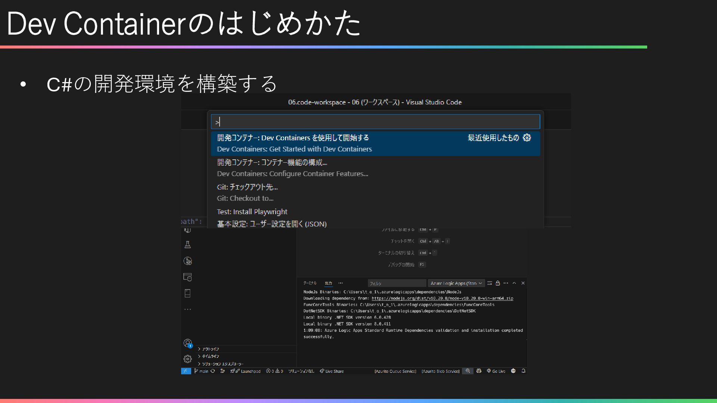Screen dimensions: 717x403
Task: Click Azurite Blob Service in the status bar
Action: (440, 371)
